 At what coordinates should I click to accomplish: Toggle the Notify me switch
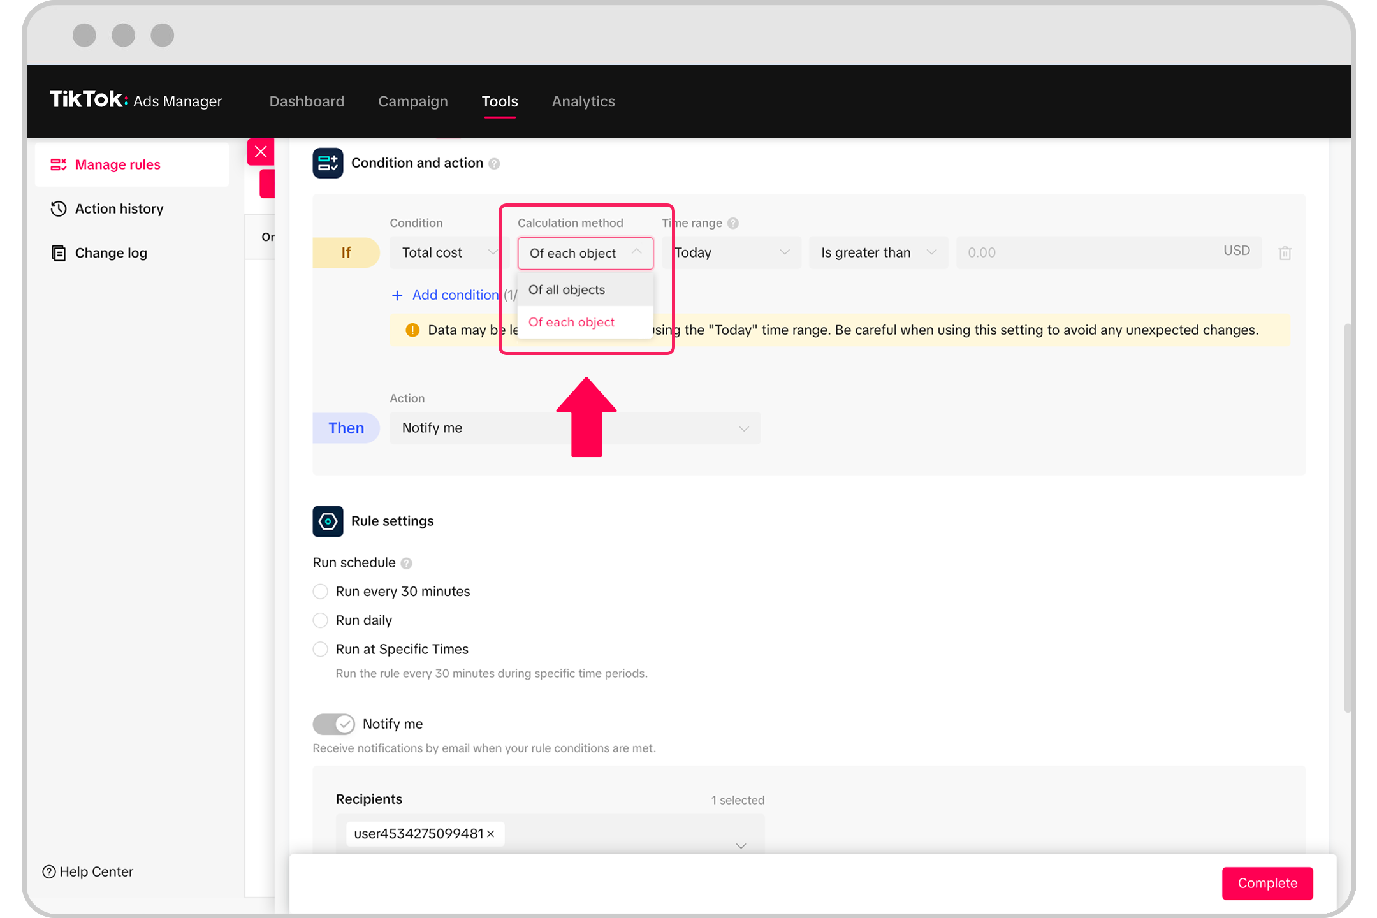333,724
